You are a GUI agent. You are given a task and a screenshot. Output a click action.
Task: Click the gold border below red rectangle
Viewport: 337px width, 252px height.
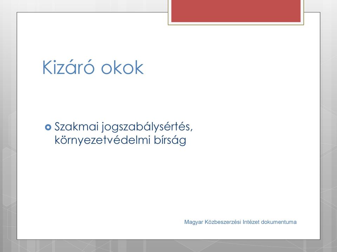(x=236, y=24)
